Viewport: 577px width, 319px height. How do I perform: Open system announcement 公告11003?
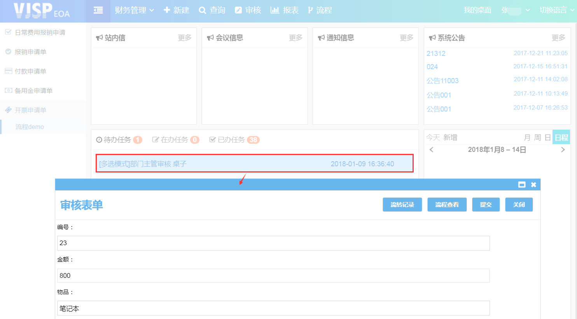(x=442, y=81)
